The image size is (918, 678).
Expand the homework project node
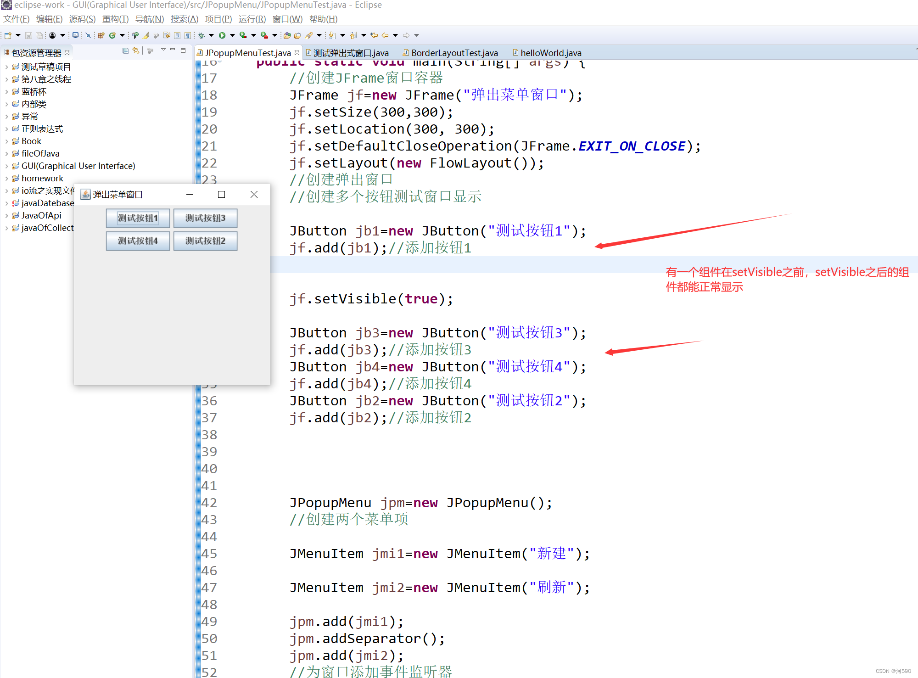(x=6, y=179)
